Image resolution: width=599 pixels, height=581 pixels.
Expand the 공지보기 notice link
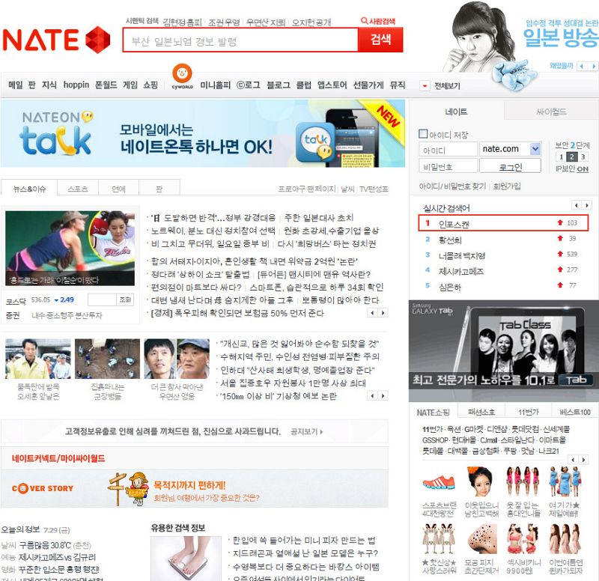click(308, 432)
